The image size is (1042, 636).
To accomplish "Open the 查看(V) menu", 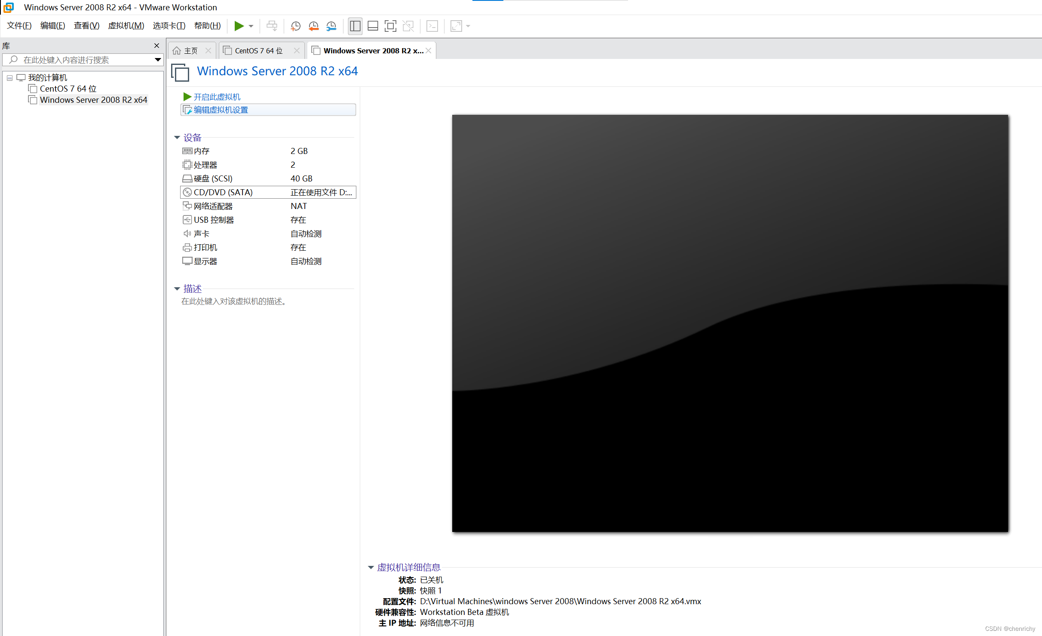I will tap(86, 26).
